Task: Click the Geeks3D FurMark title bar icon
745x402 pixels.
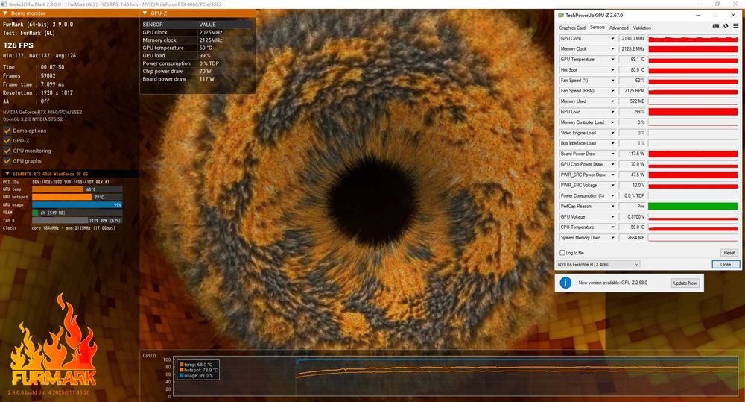Action: (x=4, y=4)
